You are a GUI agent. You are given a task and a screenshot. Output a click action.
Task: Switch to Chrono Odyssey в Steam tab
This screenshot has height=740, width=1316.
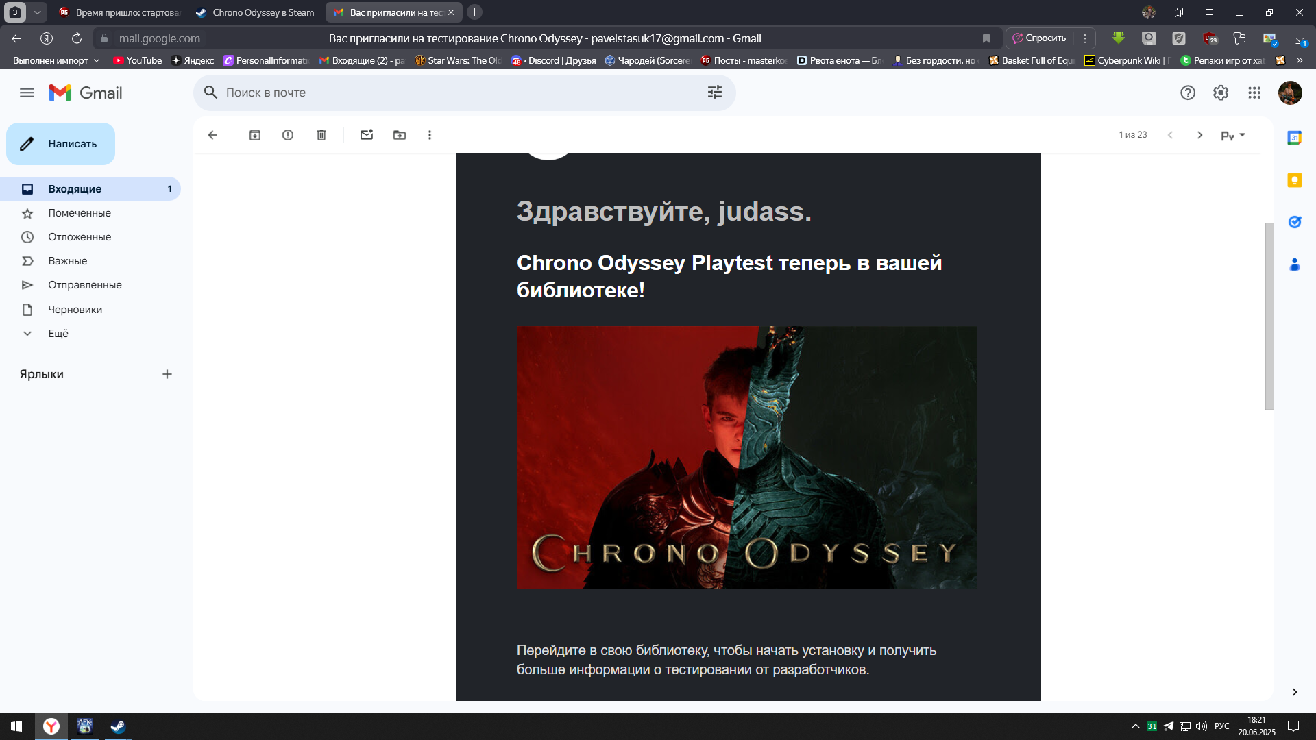256,12
